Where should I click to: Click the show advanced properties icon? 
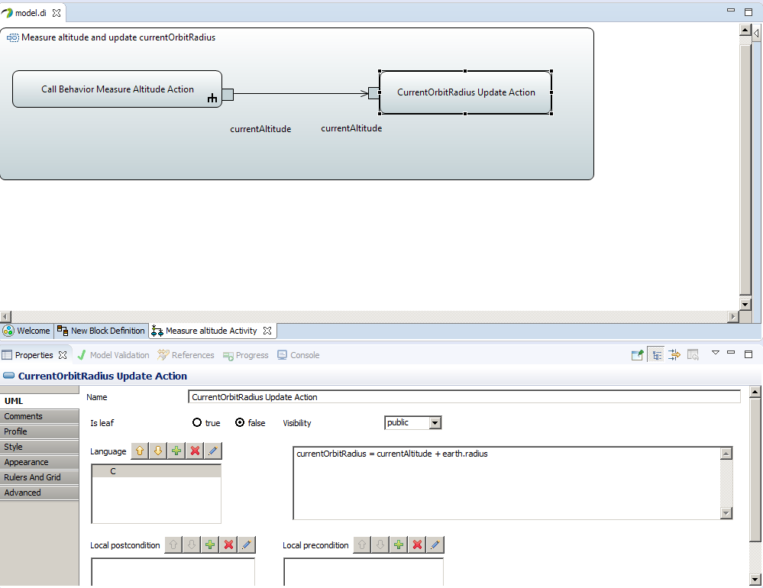pos(674,355)
